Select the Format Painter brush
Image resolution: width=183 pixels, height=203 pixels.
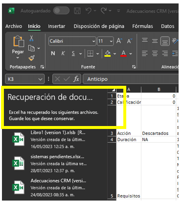31,58
